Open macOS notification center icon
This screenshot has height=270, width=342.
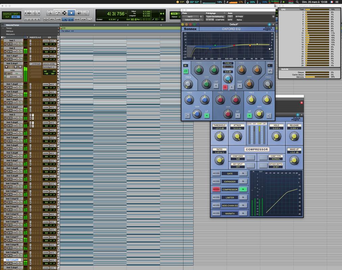coord(337,2)
